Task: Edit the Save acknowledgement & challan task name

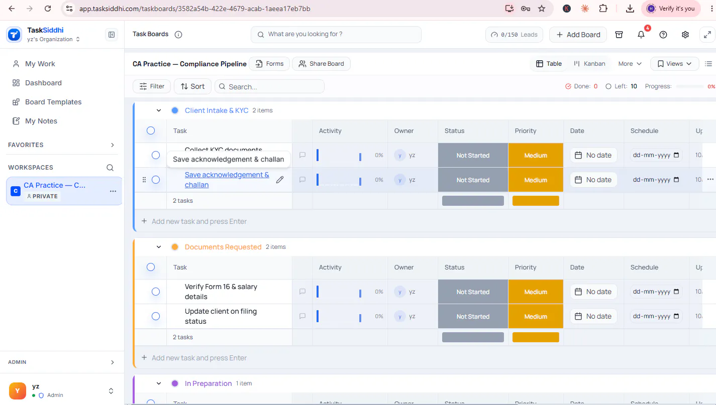Action: coord(280,180)
